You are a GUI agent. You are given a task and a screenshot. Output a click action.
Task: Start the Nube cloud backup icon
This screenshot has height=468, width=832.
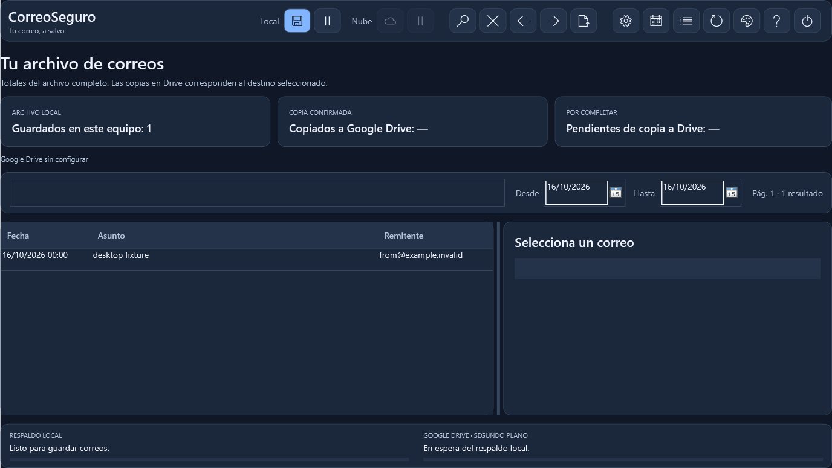[x=390, y=21]
